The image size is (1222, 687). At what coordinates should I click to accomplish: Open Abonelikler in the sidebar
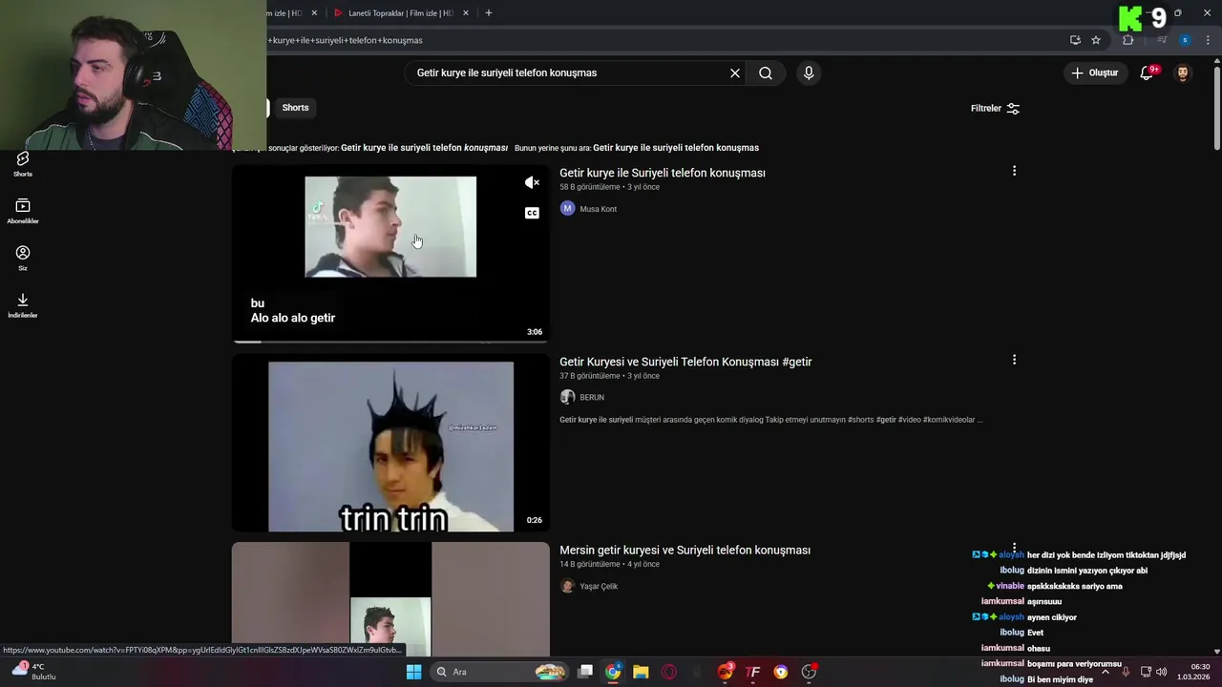[23, 211]
